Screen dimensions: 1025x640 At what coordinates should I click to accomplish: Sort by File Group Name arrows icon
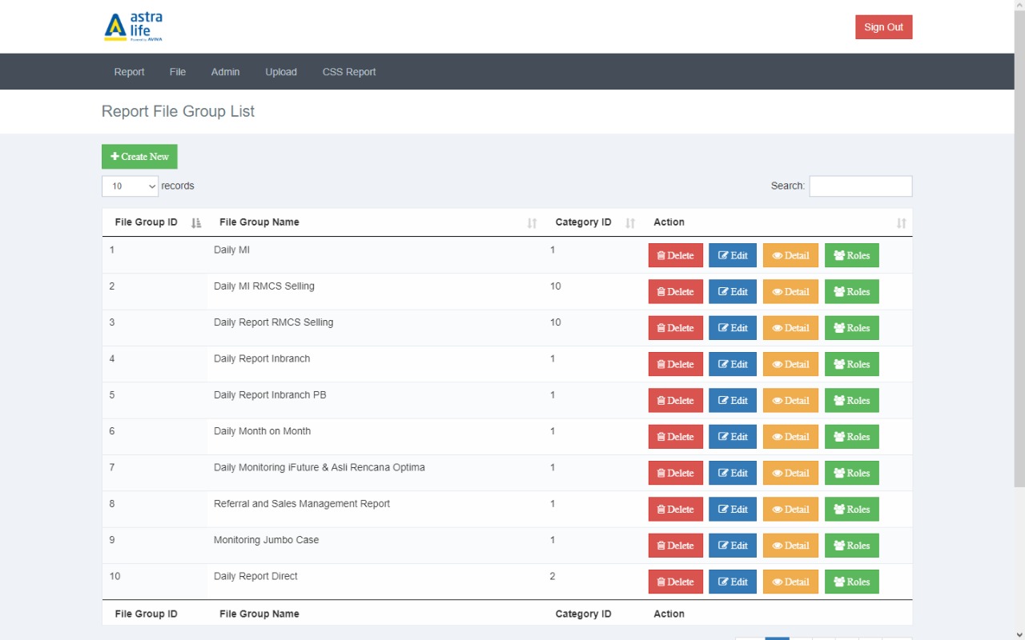coord(532,223)
